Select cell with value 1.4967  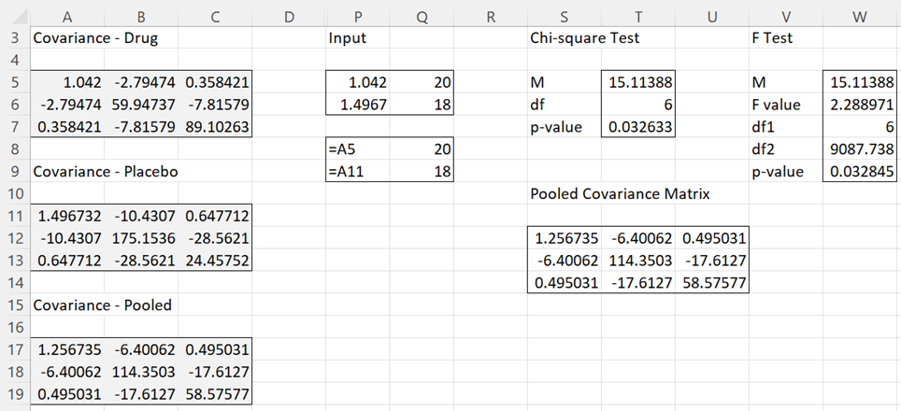coord(358,105)
